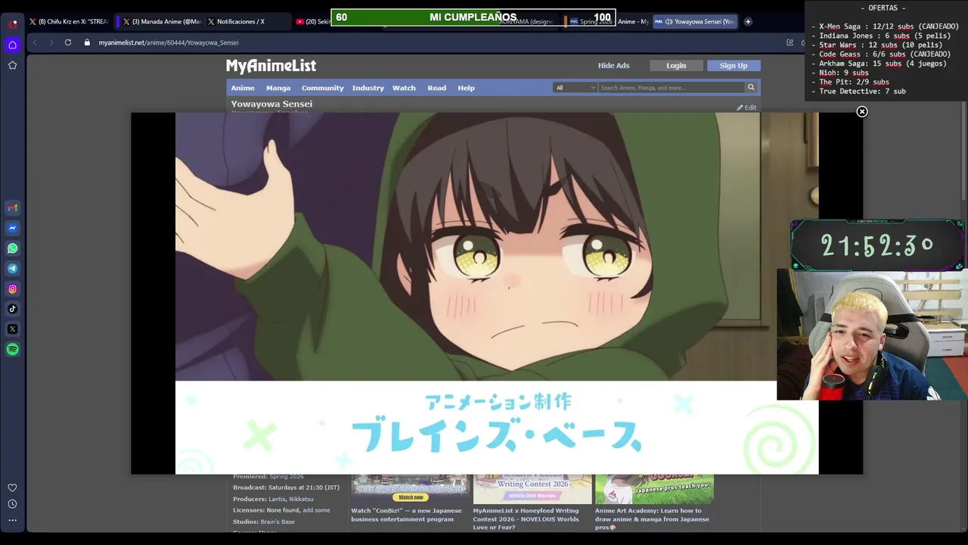Open the sidebar history clock icon
The width and height of the screenshot is (968, 545).
(13, 504)
